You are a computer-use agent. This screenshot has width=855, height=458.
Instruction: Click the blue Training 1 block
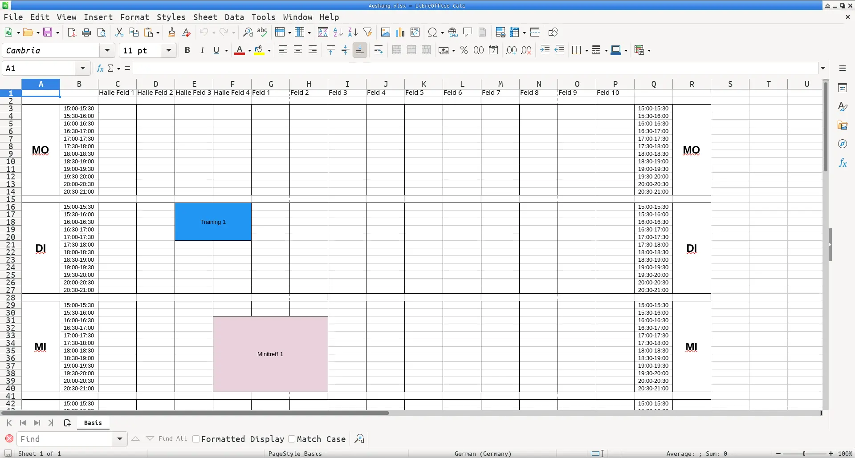[x=213, y=222]
